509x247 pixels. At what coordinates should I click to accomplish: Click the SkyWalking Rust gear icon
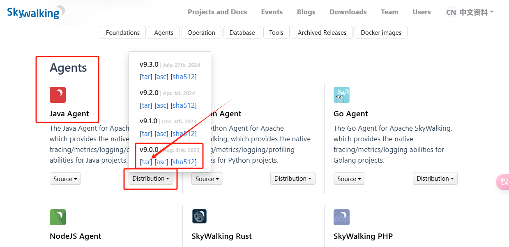(199, 216)
